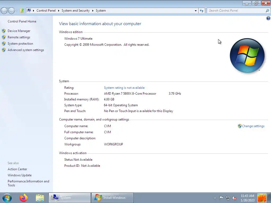The width and height of the screenshot is (271, 203).
Task: Click the search magnifier icon
Action: [267, 11]
